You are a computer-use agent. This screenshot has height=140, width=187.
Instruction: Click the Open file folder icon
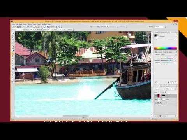tap(16, 27)
